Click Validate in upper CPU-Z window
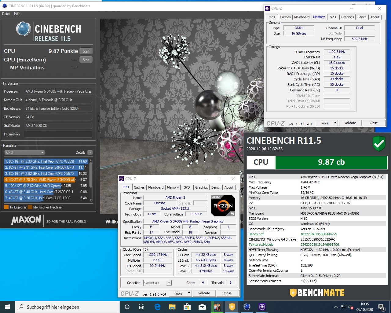This screenshot has height=313, width=391. 350,123
